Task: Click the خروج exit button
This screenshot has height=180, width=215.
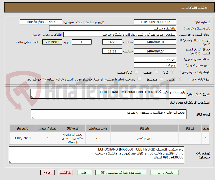Action: coord(47,172)
